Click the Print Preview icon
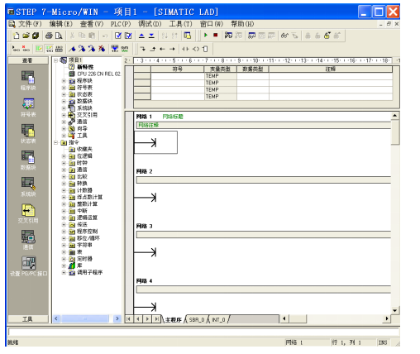The image size is (420, 354). point(59,36)
